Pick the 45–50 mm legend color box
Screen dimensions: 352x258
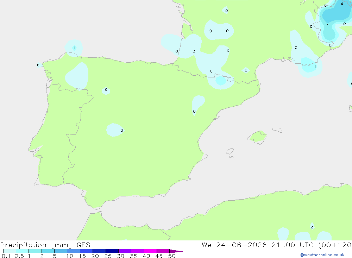[x=163, y=251]
